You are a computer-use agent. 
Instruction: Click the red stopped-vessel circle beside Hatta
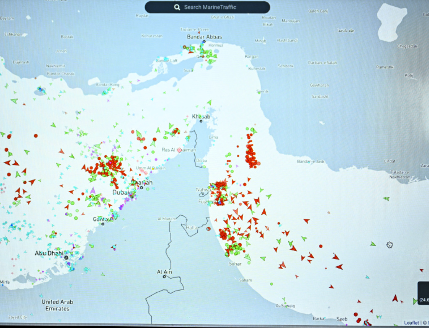(208, 229)
